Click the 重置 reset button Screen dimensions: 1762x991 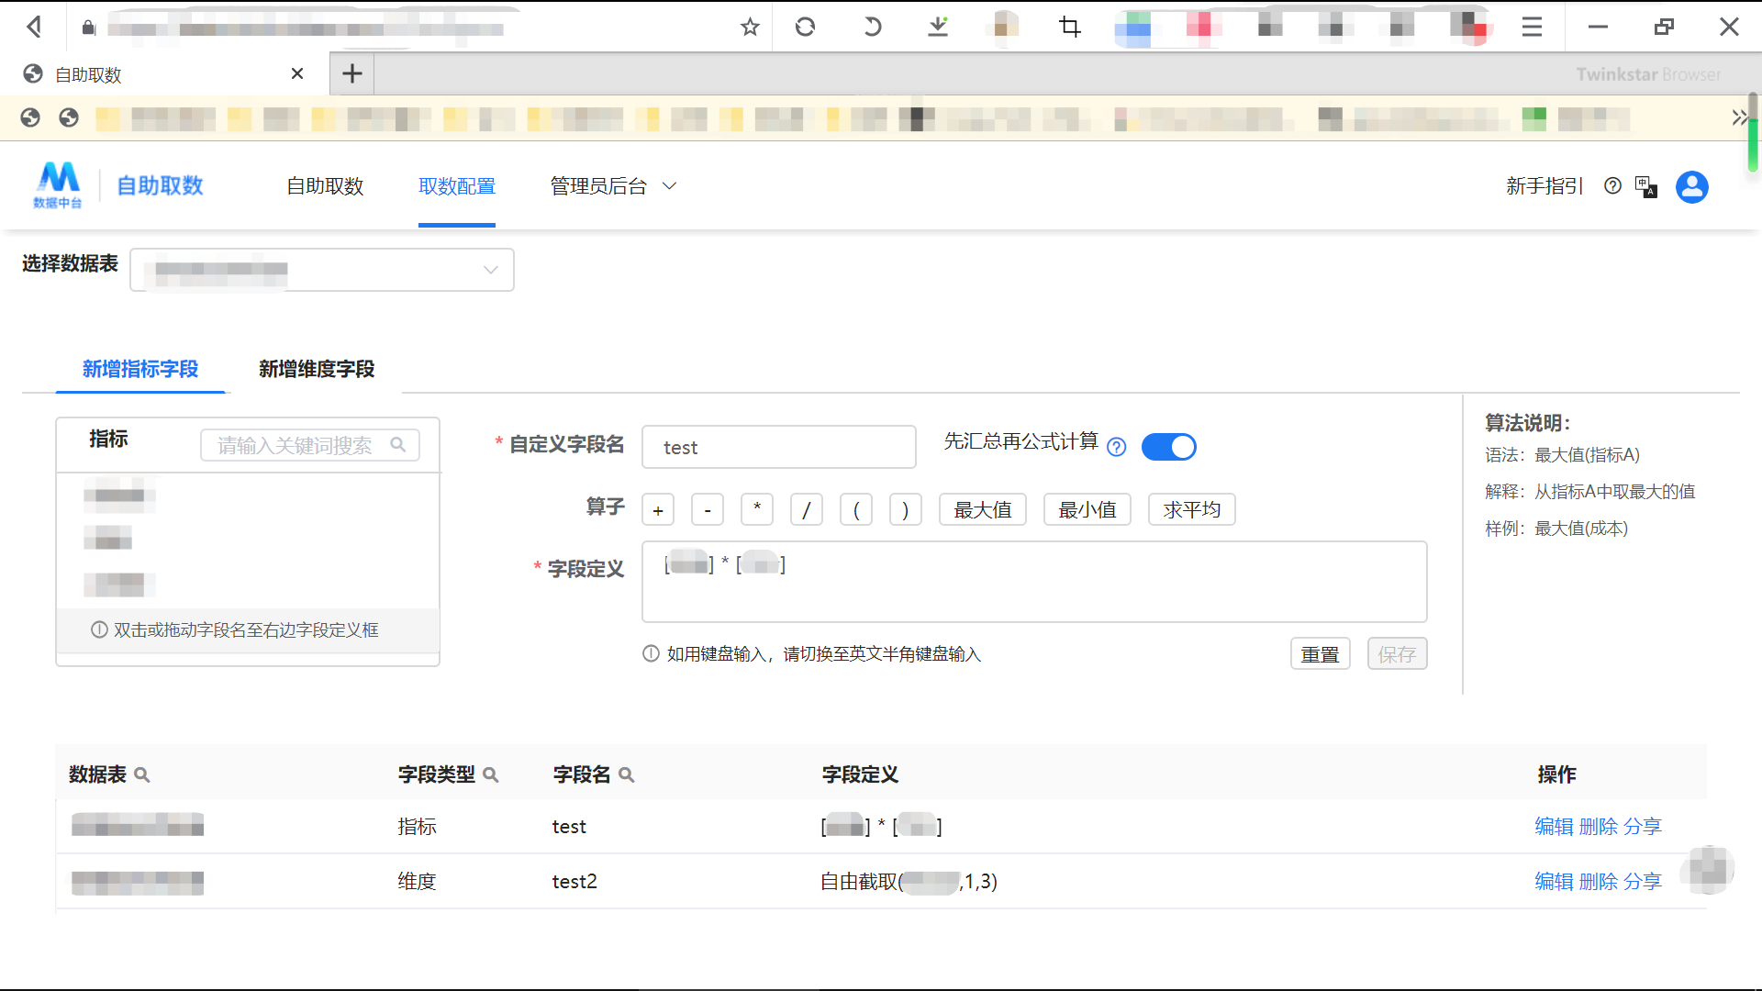coord(1321,653)
